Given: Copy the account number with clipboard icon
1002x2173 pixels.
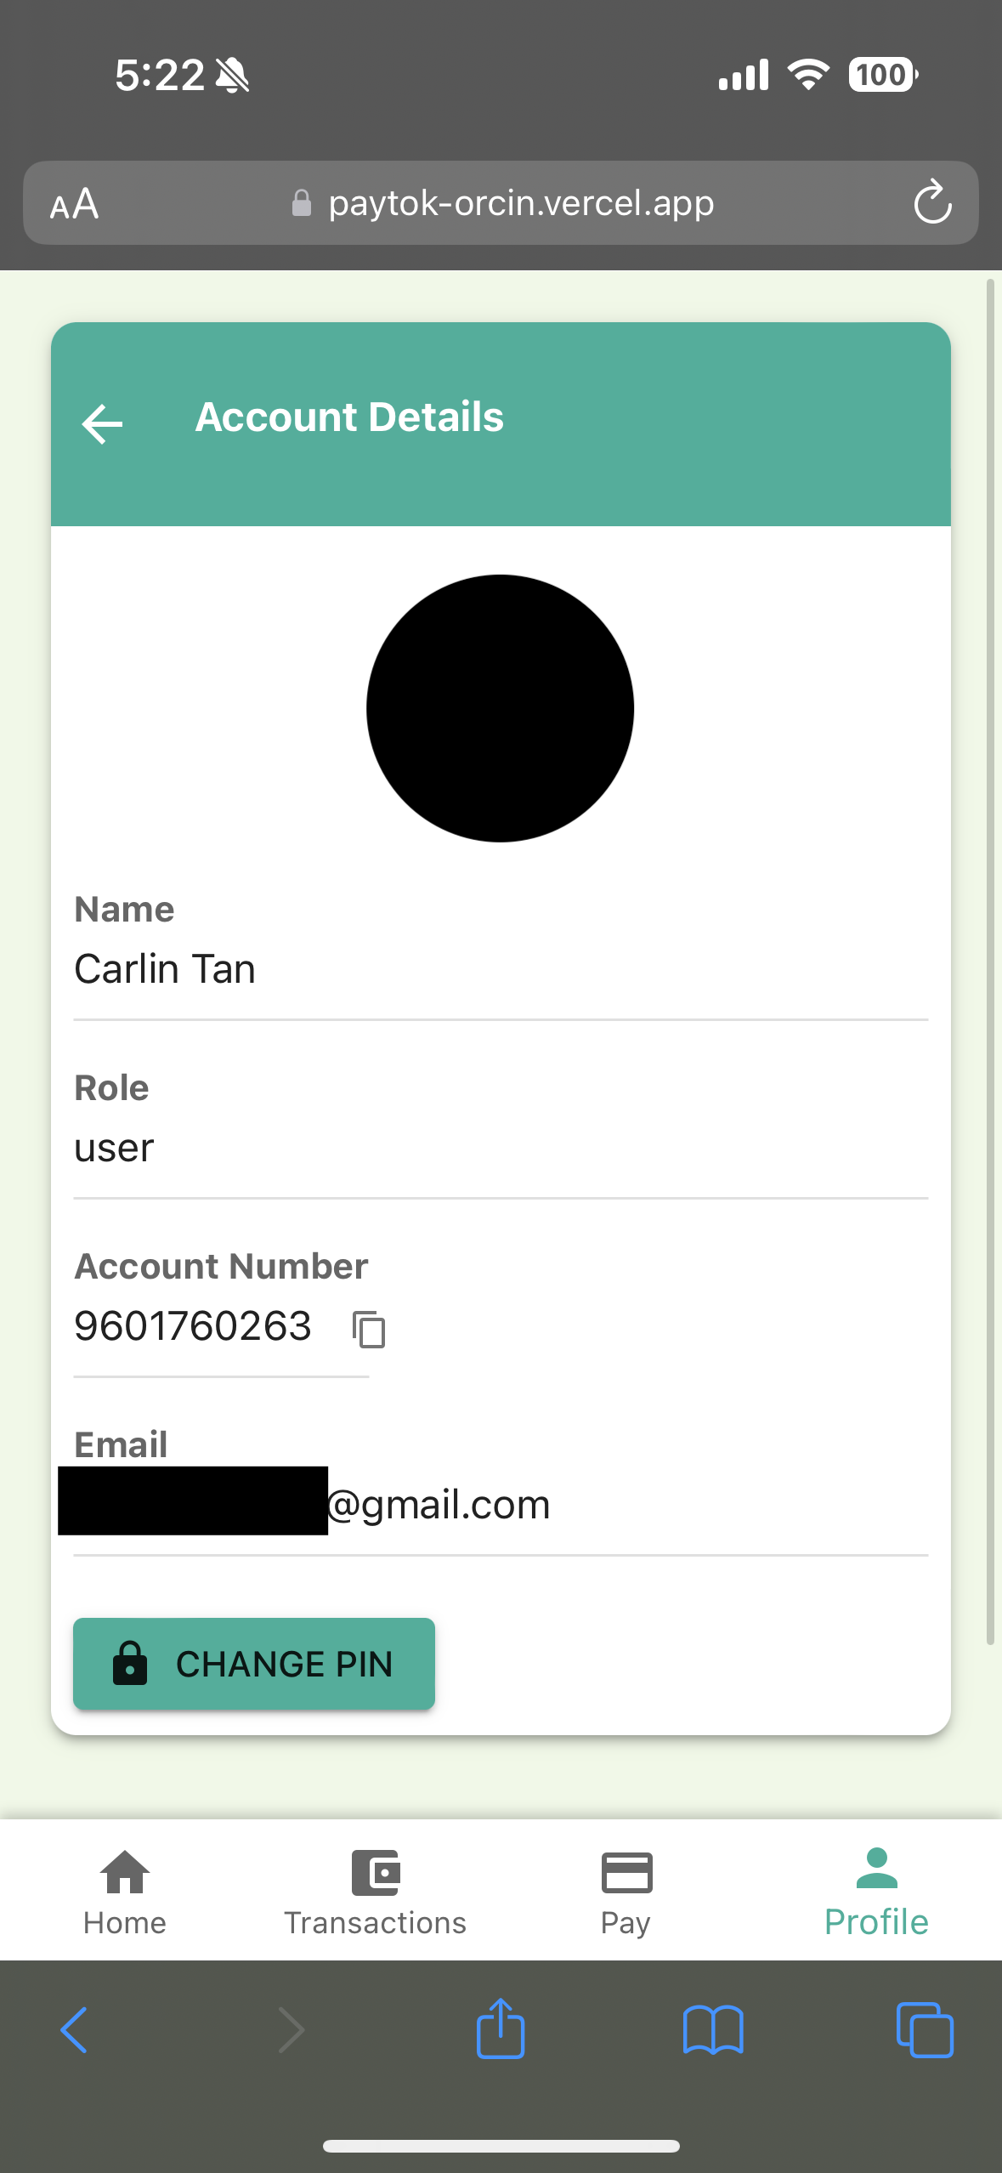Looking at the screenshot, I should (x=369, y=1329).
